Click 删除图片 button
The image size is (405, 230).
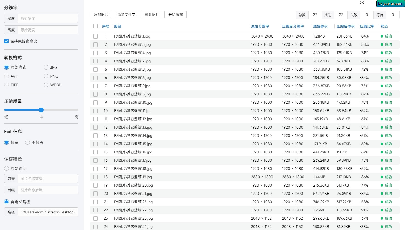[x=152, y=14]
